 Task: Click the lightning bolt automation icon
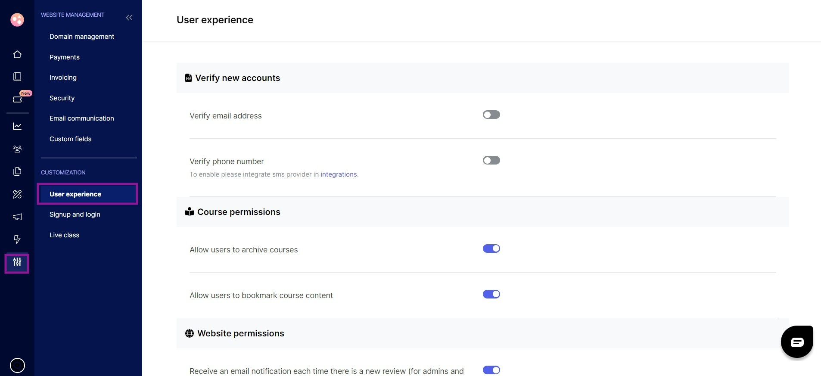coord(17,239)
